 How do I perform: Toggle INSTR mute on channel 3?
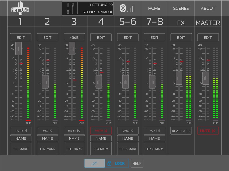click(x=74, y=131)
